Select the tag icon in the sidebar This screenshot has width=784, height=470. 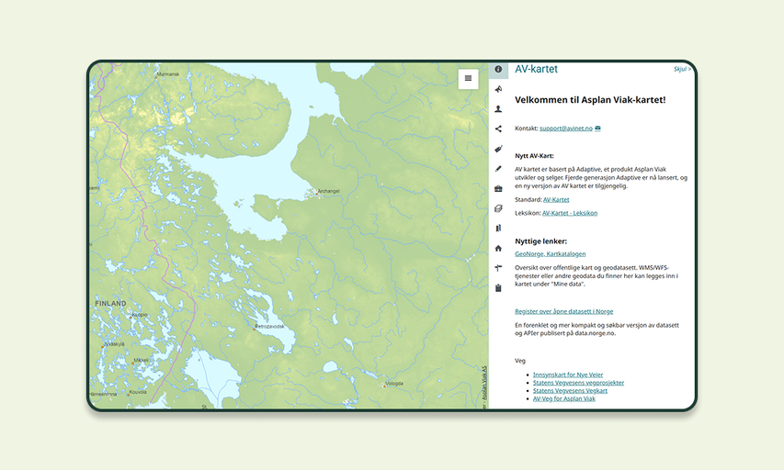pos(498,149)
